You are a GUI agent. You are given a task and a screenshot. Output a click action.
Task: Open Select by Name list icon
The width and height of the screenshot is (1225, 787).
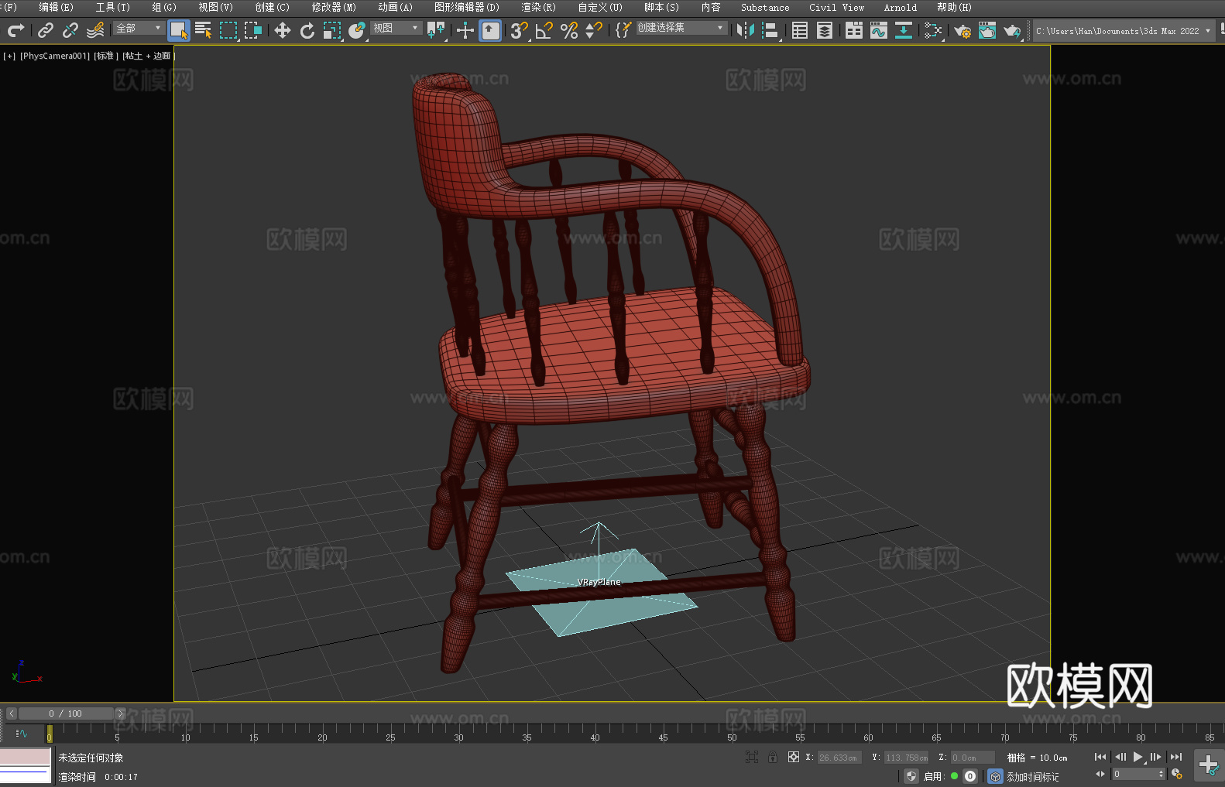(x=204, y=30)
